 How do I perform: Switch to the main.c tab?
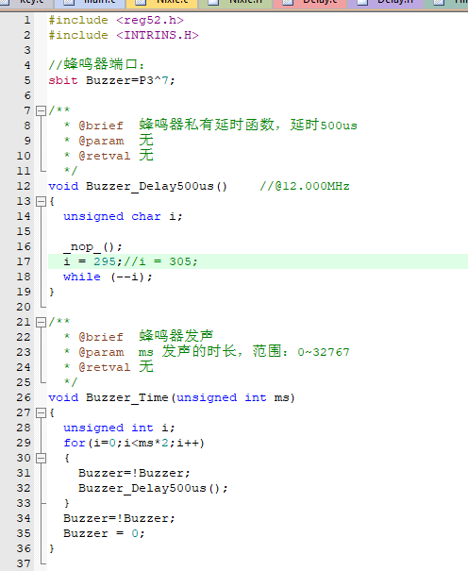pyautogui.click(x=90, y=3)
